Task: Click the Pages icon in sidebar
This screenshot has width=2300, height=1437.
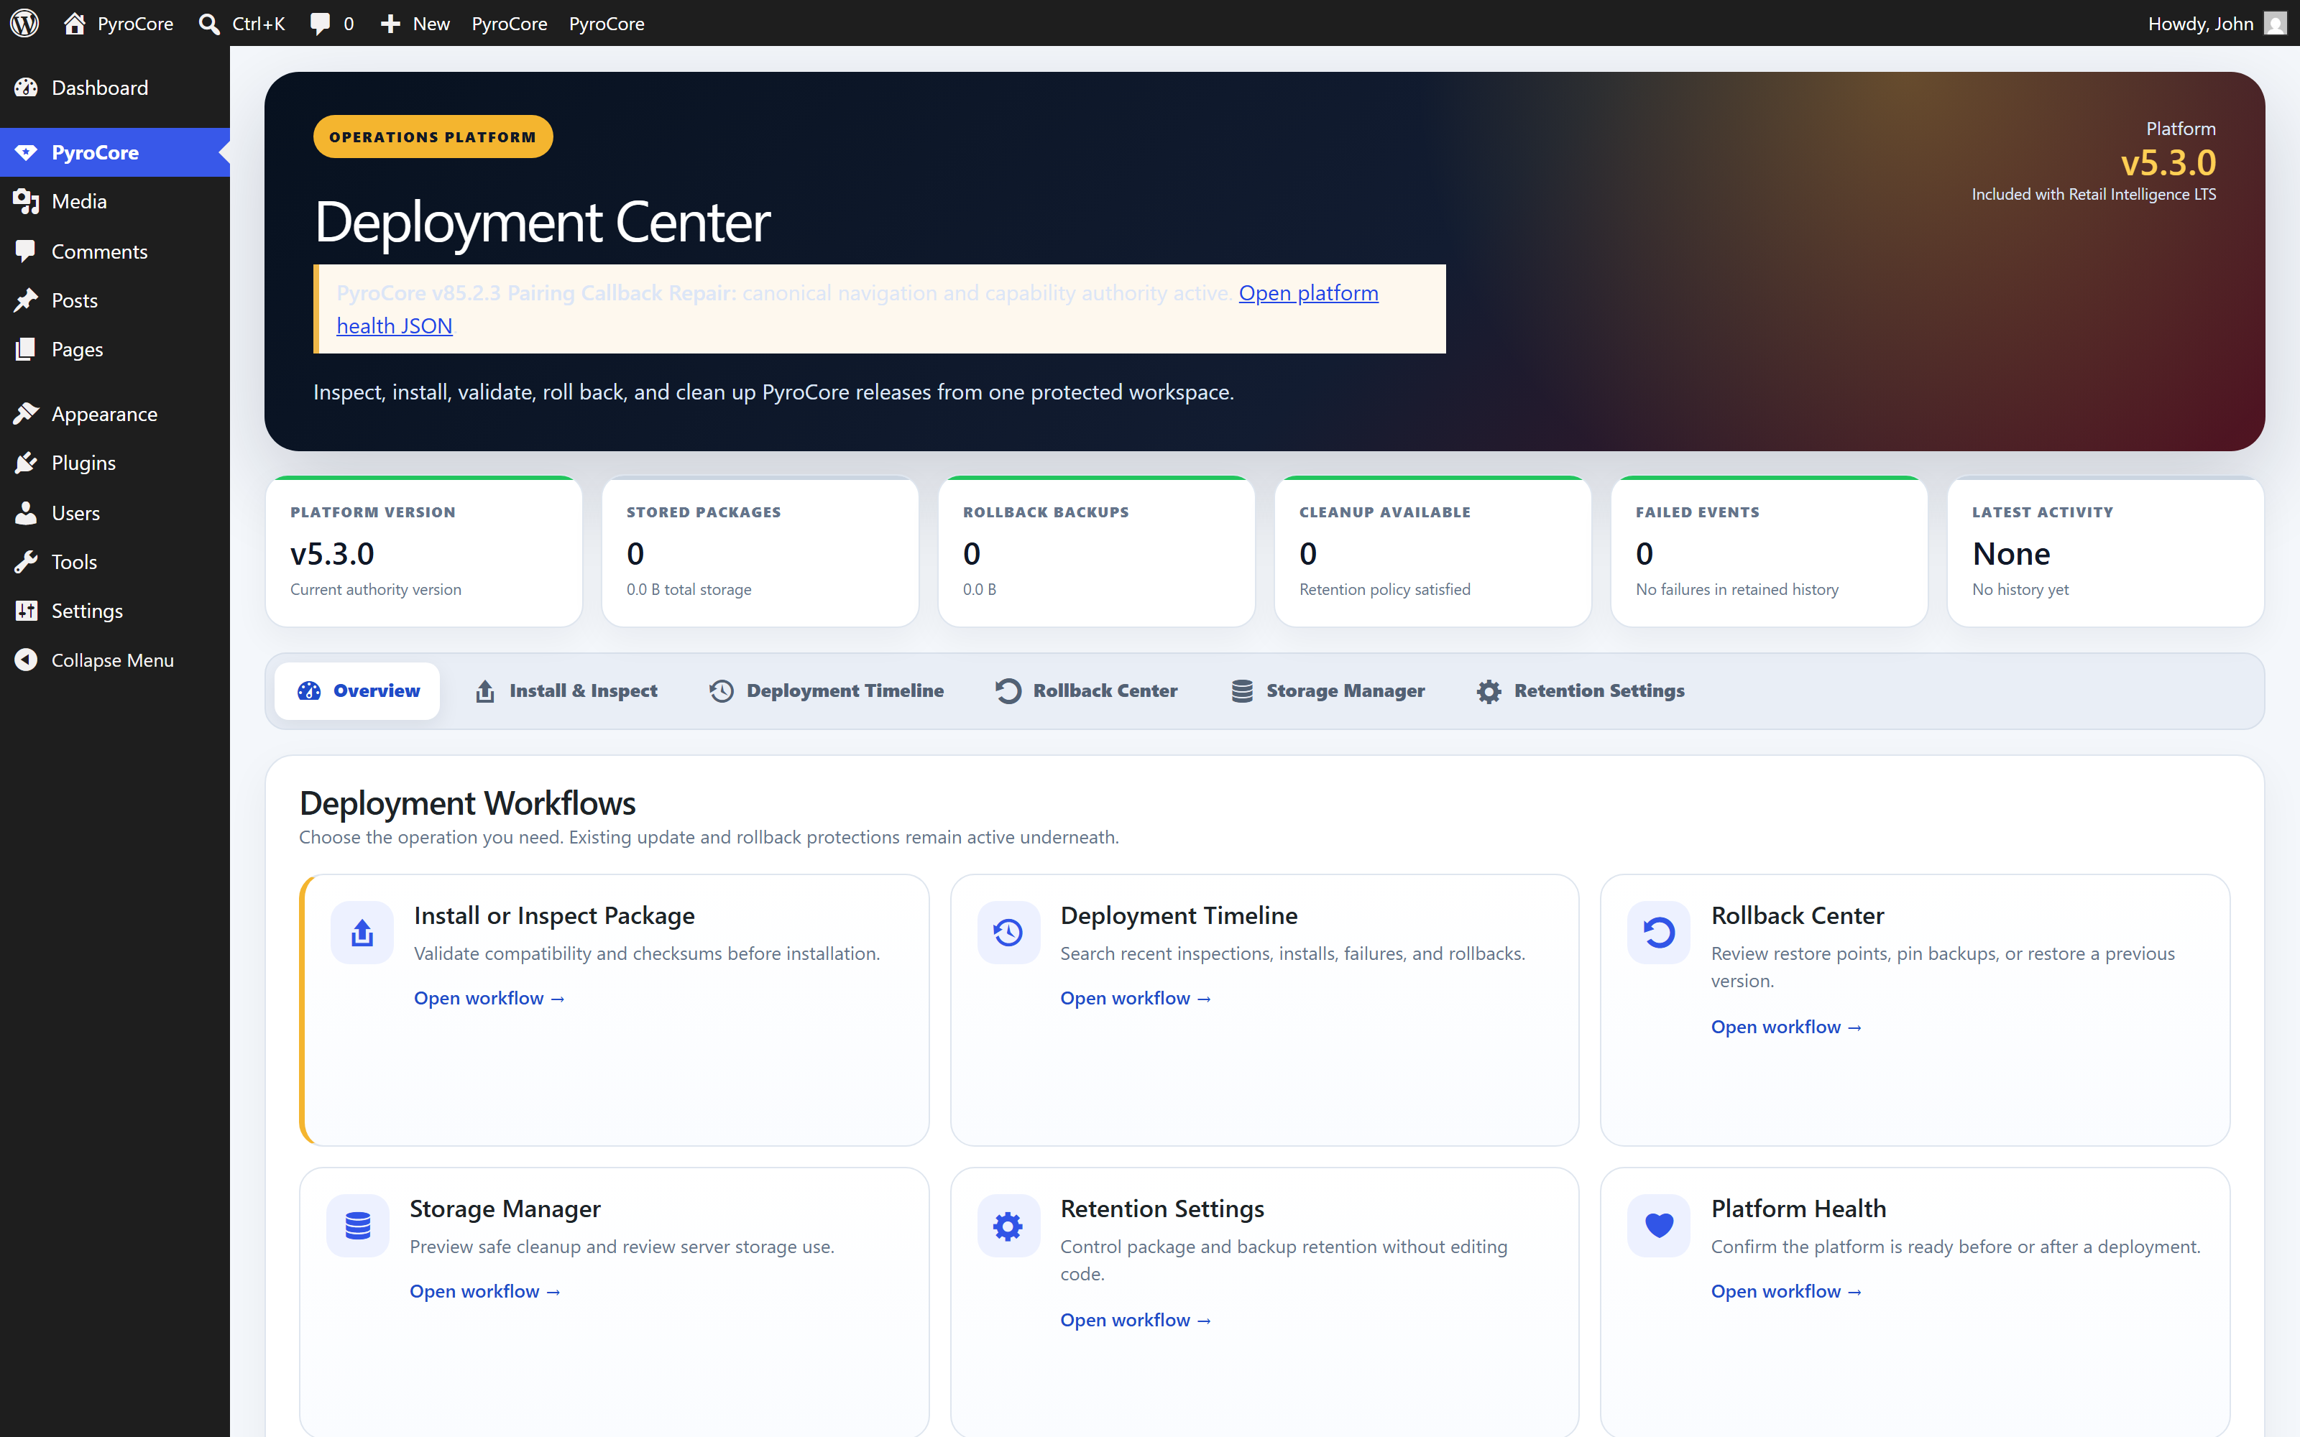Action: [26, 348]
